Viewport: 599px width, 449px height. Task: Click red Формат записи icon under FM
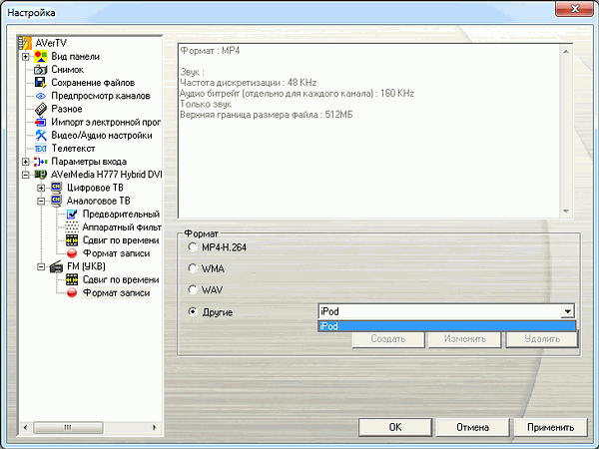coord(72,292)
